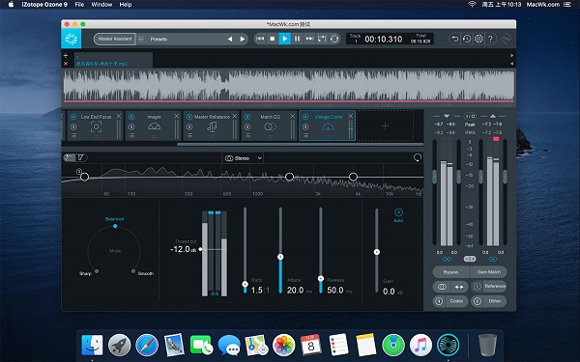Open the Options gear icon
This screenshot has height=362, width=580.
point(478,39)
